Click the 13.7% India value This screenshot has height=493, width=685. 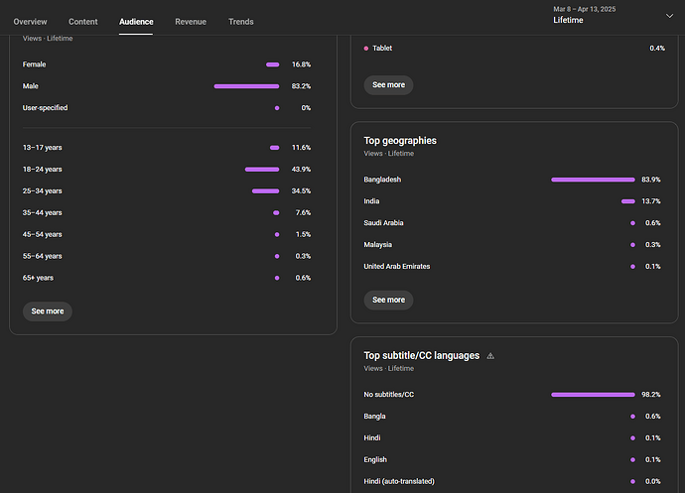[651, 201]
